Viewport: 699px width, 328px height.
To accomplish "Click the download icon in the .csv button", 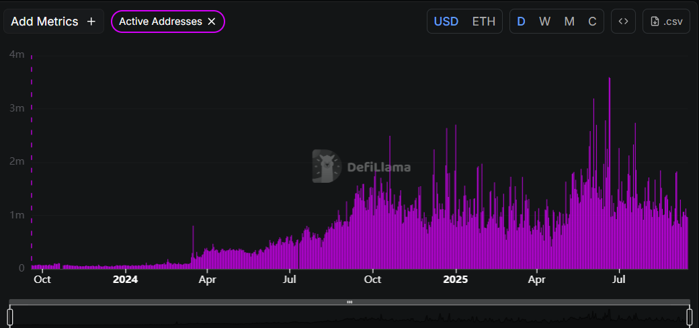I will pyautogui.click(x=655, y=22).
